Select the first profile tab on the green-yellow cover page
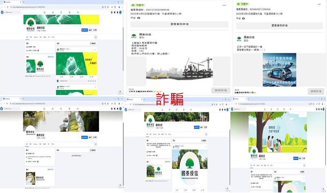The height and width of the screenshot is (193, 327). click(x=27, y=37)
